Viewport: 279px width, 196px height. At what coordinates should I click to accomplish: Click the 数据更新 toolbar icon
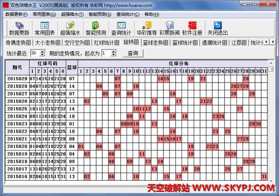tap(19, 28)
